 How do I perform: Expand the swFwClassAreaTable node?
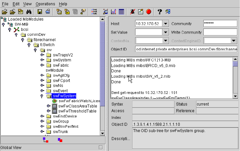pos(49,106)
